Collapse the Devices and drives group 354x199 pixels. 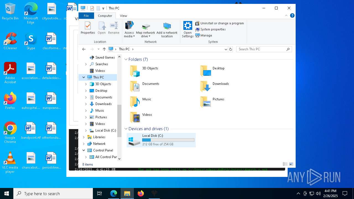126,129
